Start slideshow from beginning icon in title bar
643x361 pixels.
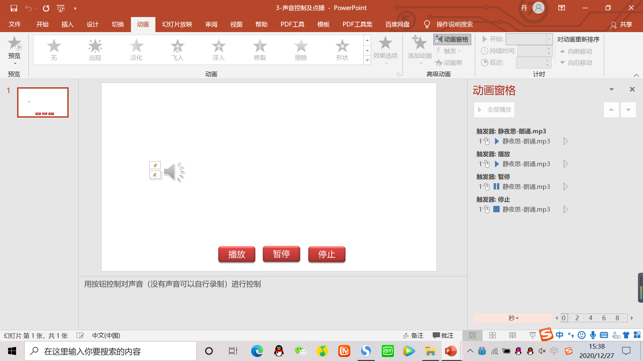61,8
